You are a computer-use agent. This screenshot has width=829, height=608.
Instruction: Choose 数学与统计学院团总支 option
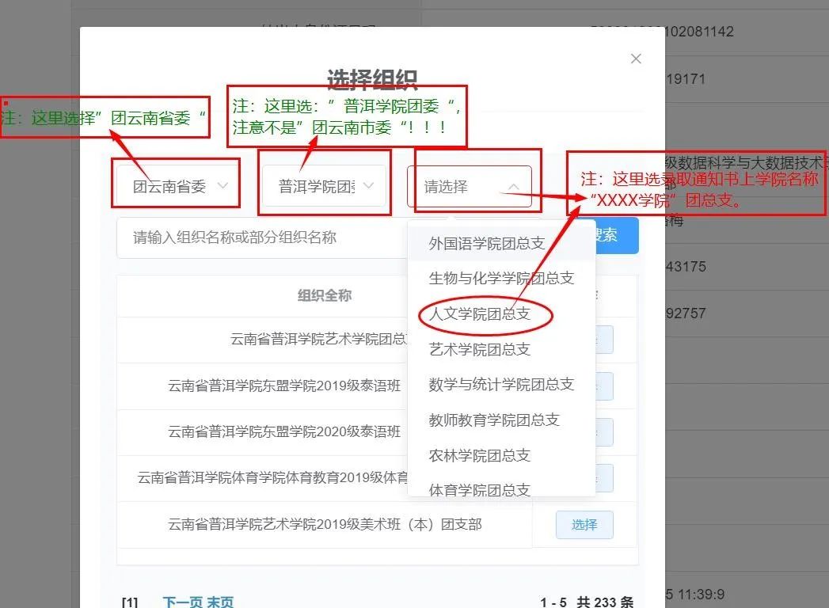tap(501, 384)
